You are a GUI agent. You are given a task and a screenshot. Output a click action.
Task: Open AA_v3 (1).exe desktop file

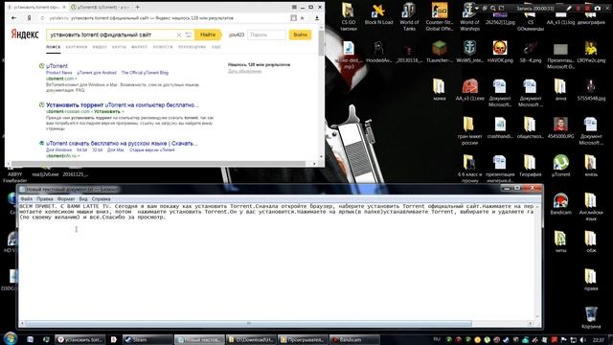click(469, 89)
